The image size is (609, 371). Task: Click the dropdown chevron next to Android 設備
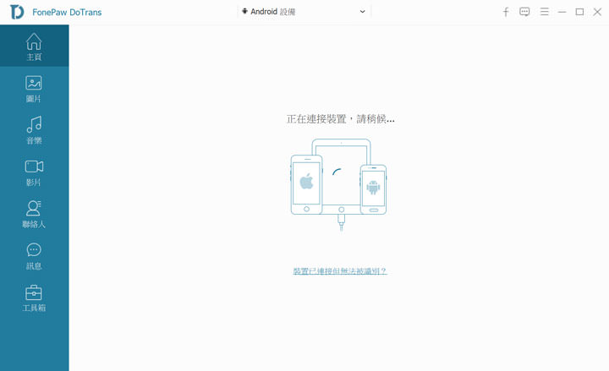coord(362,12)
